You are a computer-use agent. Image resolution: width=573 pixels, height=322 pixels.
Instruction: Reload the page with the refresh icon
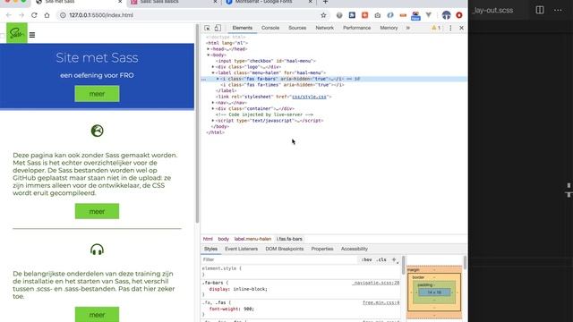(x=34, y=15)
